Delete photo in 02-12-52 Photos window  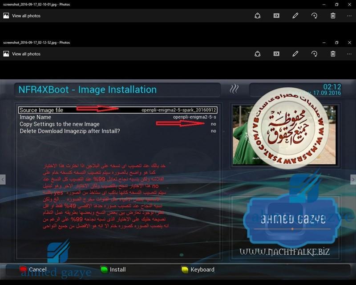point(333,54)
